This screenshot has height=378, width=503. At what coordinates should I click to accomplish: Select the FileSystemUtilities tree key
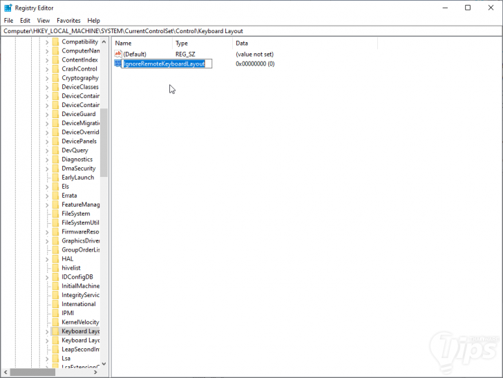pyautogui.click(x=81, y=223)
